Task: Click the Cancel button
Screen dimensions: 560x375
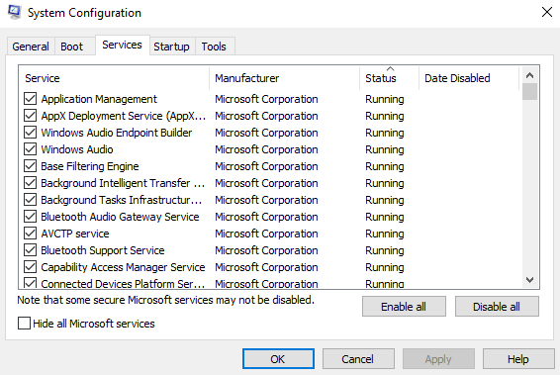Action: (358, 359)
